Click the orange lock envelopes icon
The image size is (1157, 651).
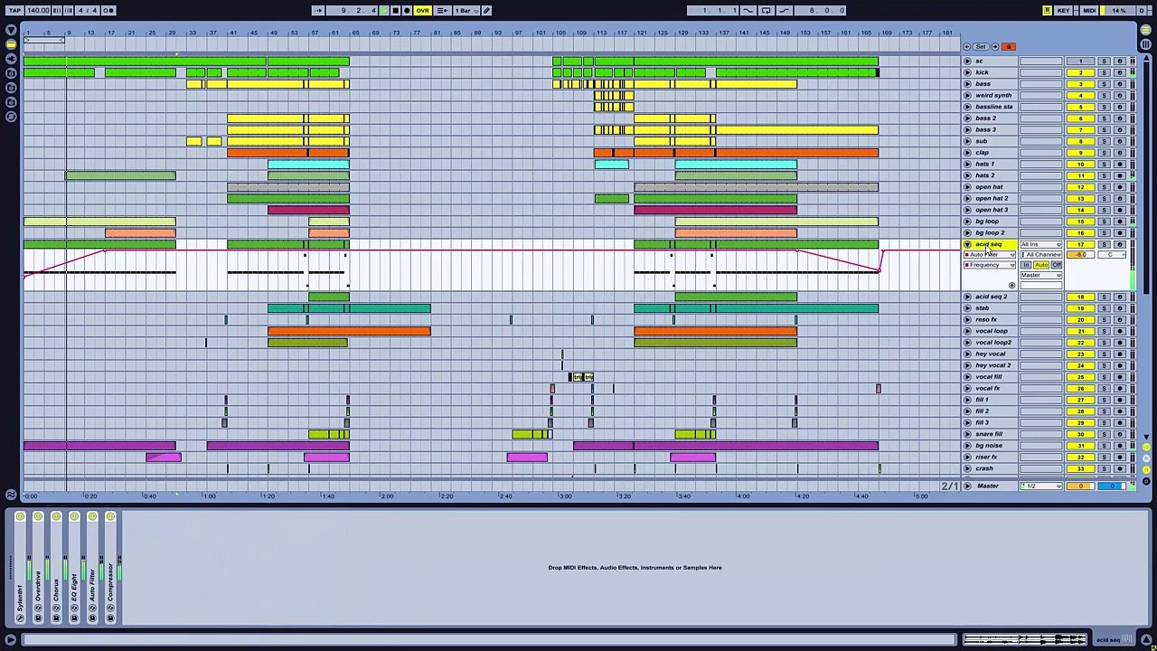coord(1009,47)
